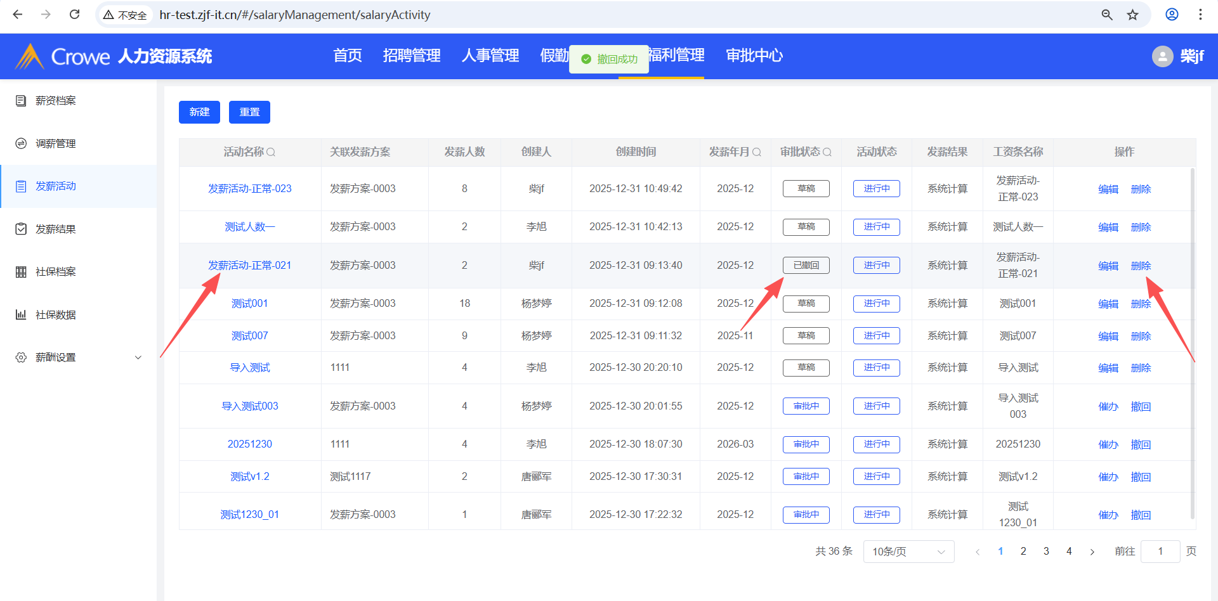The height and width of the screenshot is (601, 1218).
Task: Click the filter icon beside 审批状态 header
Action: 827,152
